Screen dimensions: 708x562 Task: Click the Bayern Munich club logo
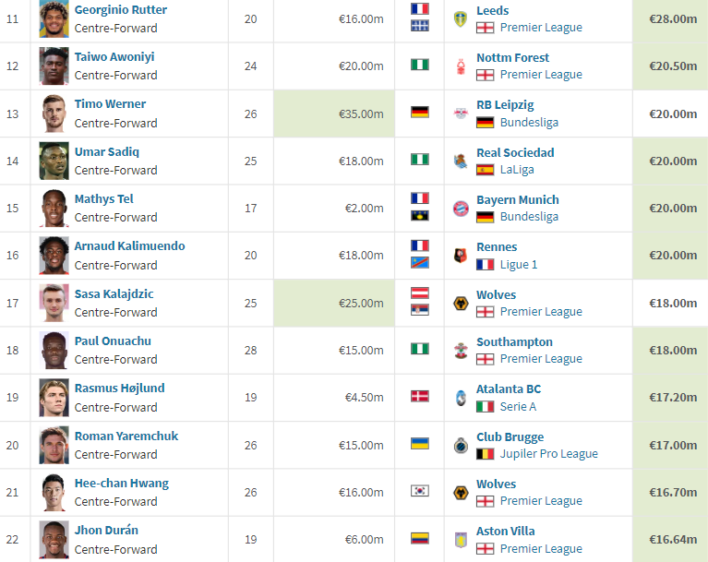[x=461, y=209]
